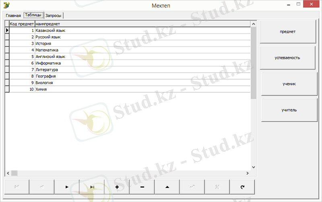Viewport: 322px width, 202px height.
Task: Go to previous record in navigator
Action: (42, 187)
